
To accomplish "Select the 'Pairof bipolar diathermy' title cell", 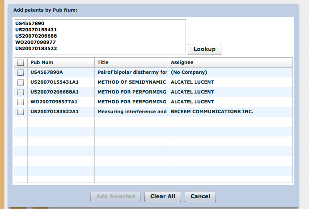I will pyautogui.click(x=132, y=73).
